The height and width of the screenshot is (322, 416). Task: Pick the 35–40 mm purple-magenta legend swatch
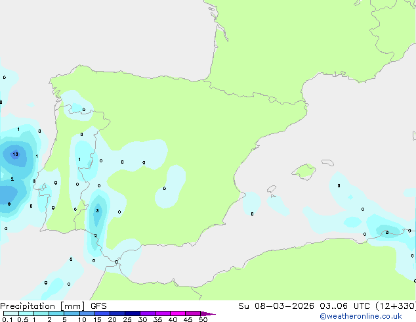[x=163, y=313]
